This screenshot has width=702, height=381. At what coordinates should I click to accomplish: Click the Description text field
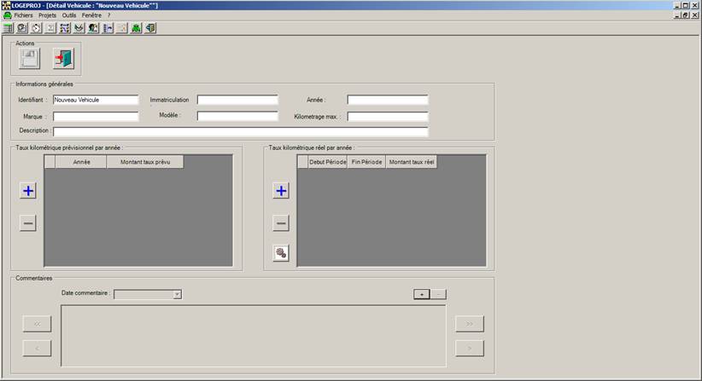[x=240, y=132]
